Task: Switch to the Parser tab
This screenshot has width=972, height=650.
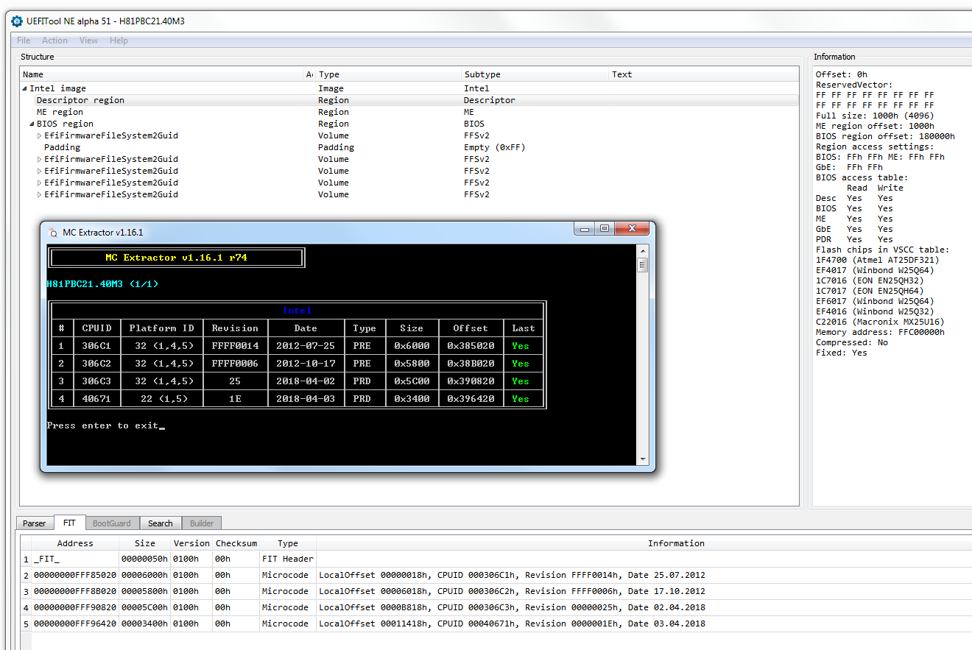Action: pyautogui.click(x=35, y=523)
